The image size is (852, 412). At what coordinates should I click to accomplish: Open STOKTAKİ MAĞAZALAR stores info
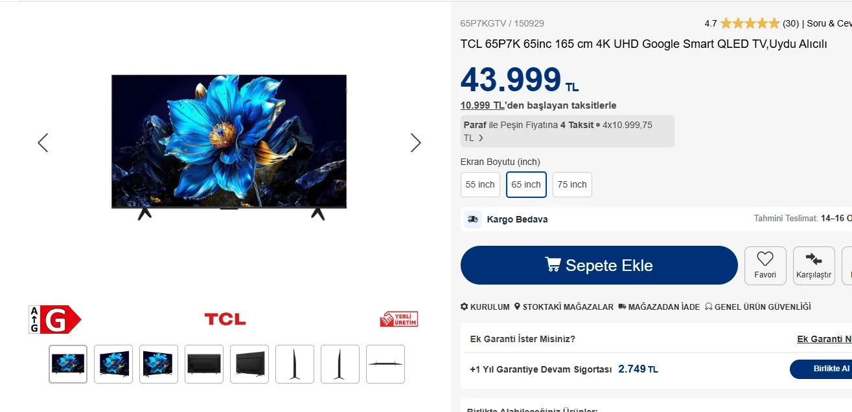pos(564,307)
